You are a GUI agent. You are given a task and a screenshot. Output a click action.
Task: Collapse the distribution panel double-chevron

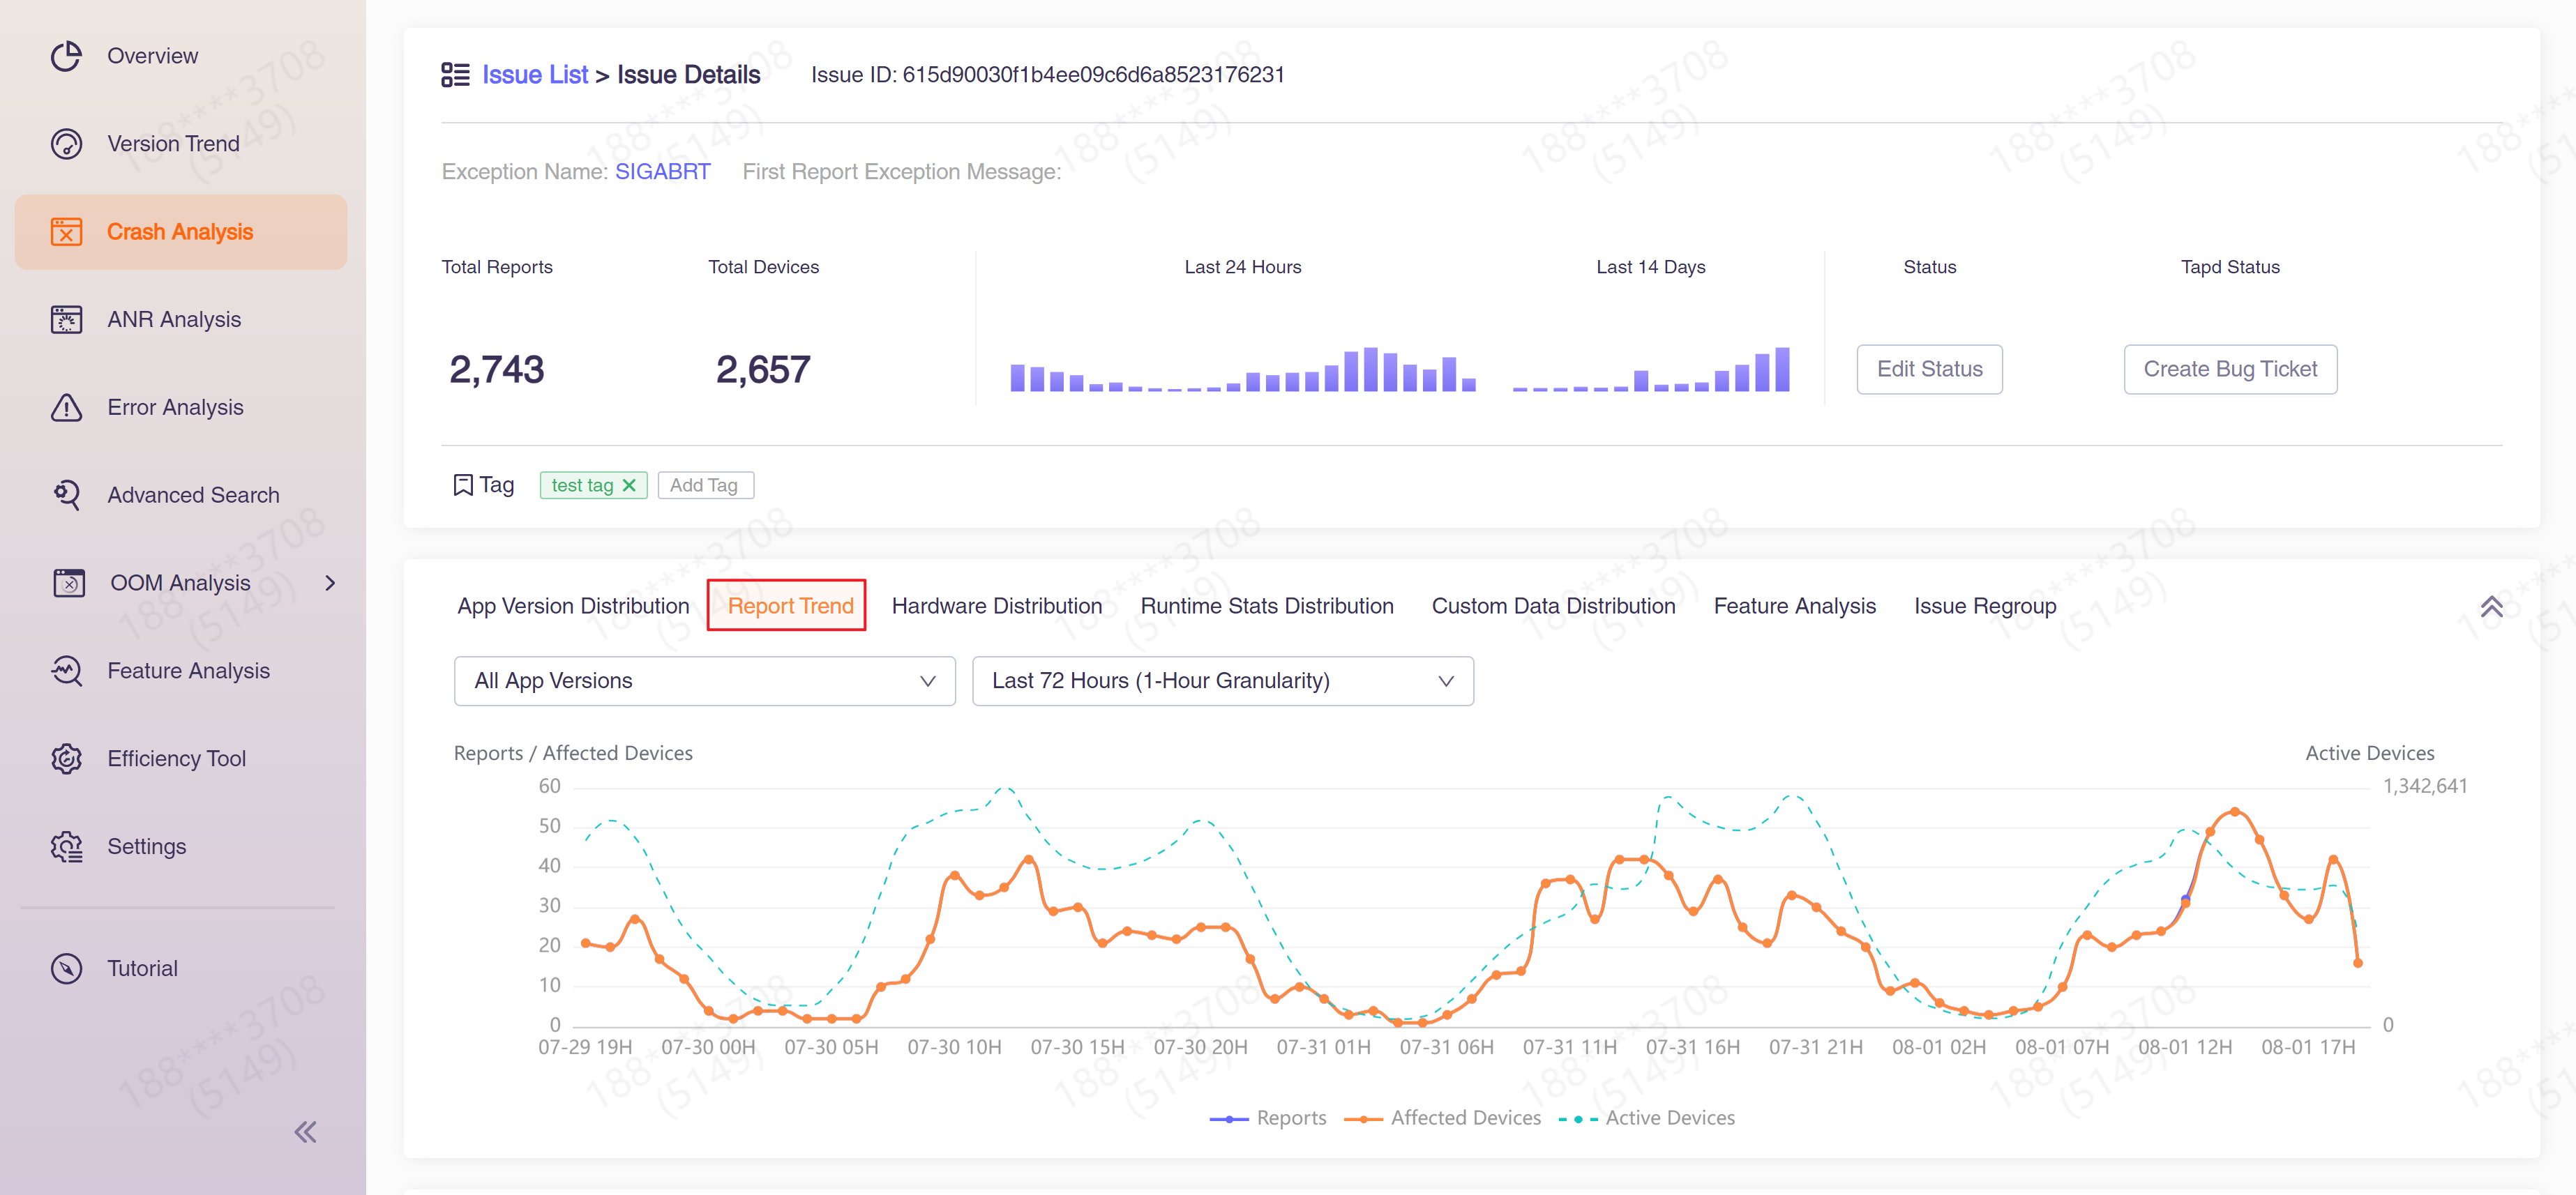2491,607
